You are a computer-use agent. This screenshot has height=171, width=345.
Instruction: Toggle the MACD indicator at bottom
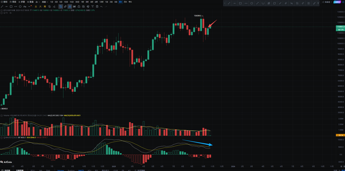point(81,170)
